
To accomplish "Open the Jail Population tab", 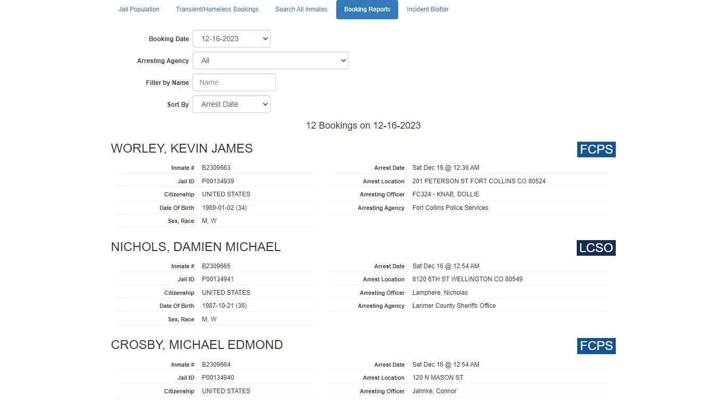I will (x=139, y=9).
